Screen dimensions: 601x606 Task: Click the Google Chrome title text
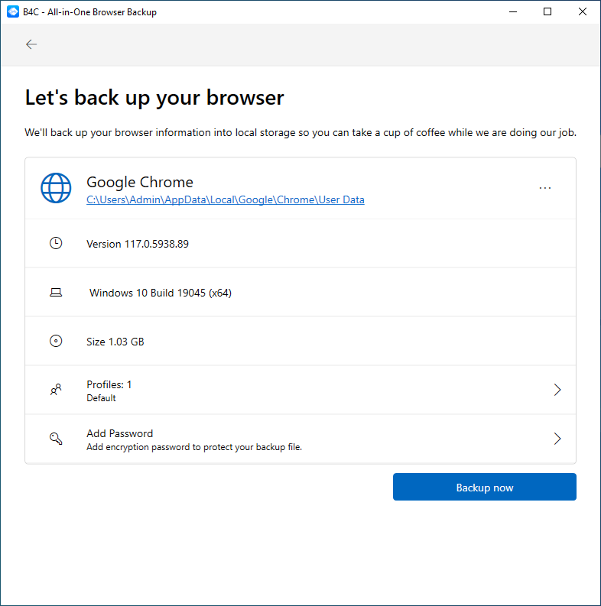(140, 182)
